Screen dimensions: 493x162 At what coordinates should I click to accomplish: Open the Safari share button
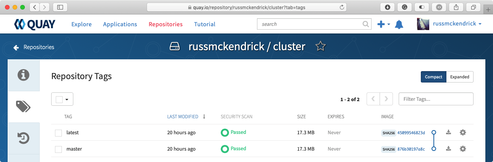click(456, 7)
